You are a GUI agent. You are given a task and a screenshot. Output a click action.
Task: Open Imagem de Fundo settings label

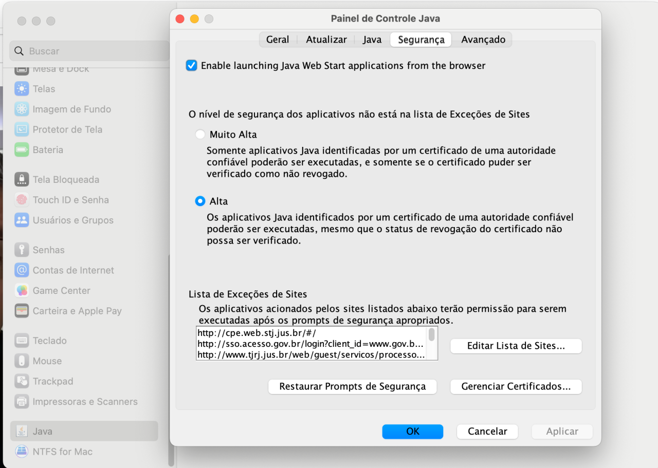(72, 109)
